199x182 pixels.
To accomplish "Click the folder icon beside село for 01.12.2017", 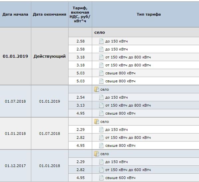I will click(x=97, y=154).
